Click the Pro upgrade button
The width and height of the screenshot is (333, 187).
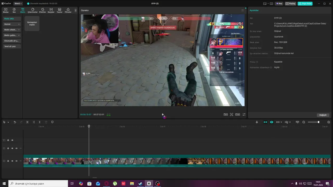pyautogui.click(x=279, y=4)
